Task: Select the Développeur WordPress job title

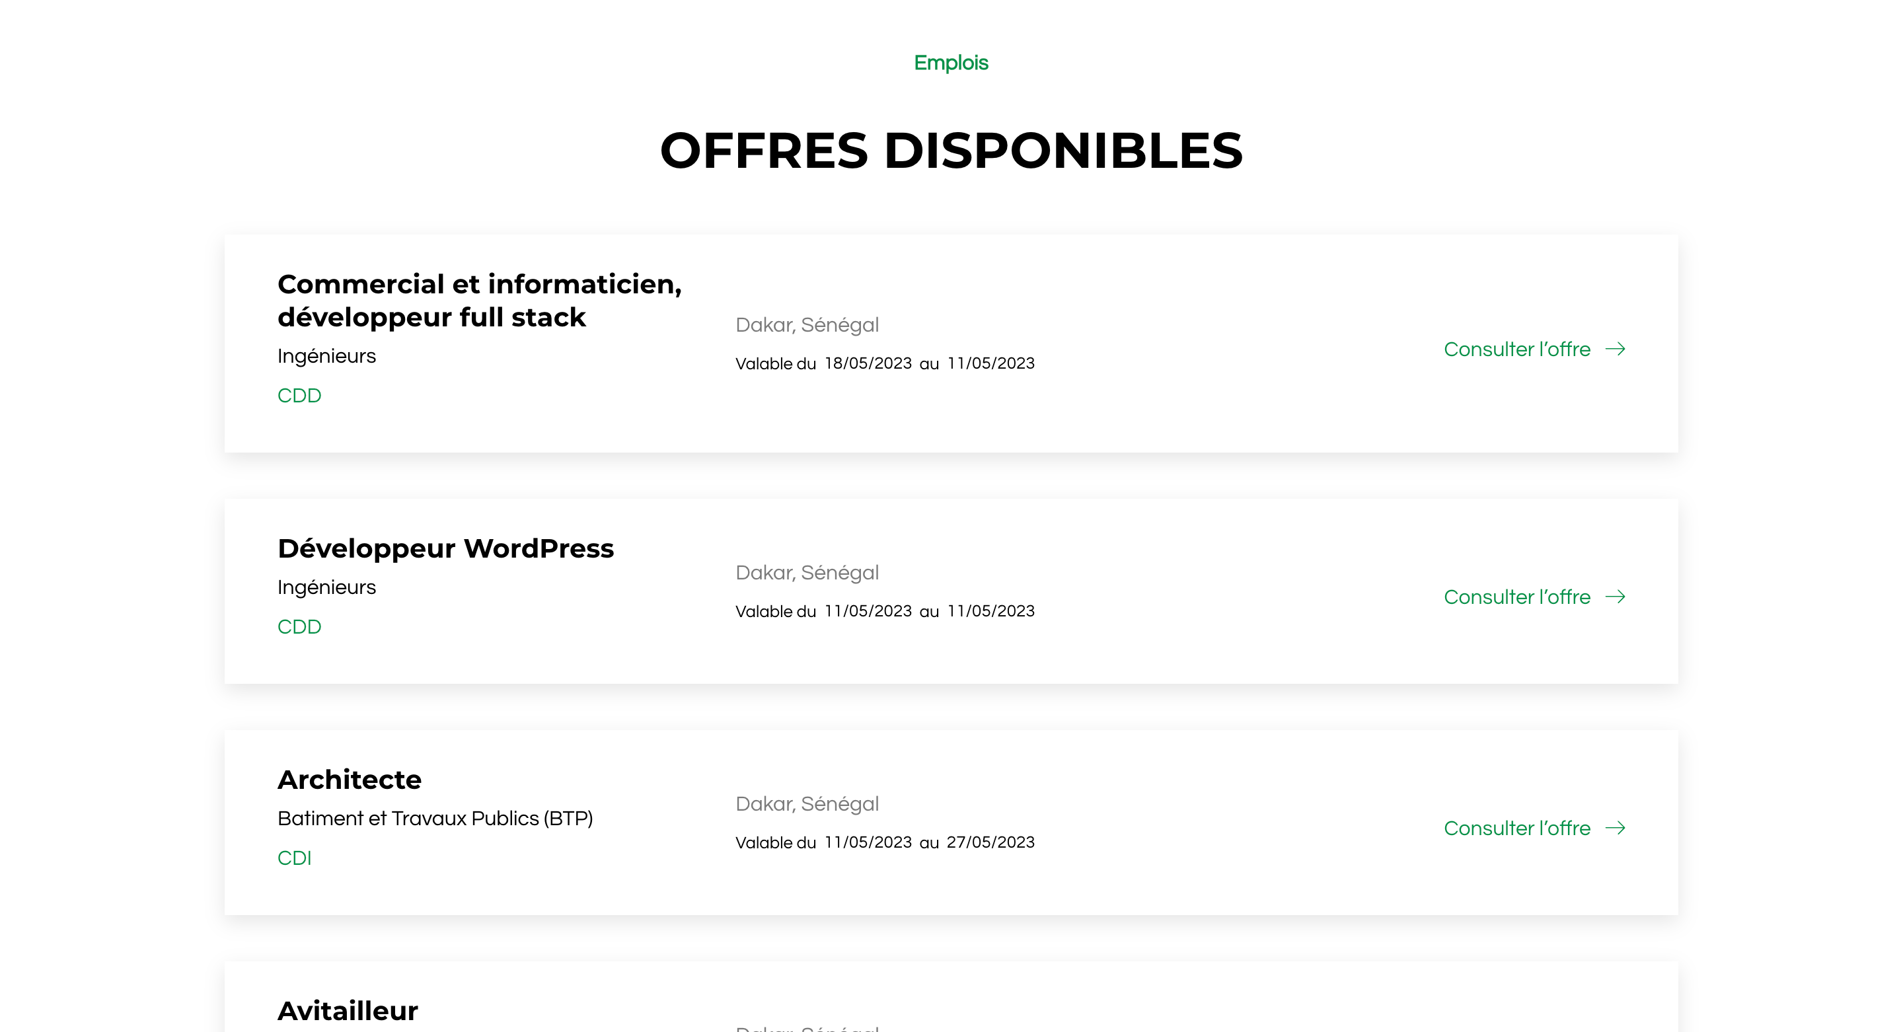Action: click(x=445, y=548)
